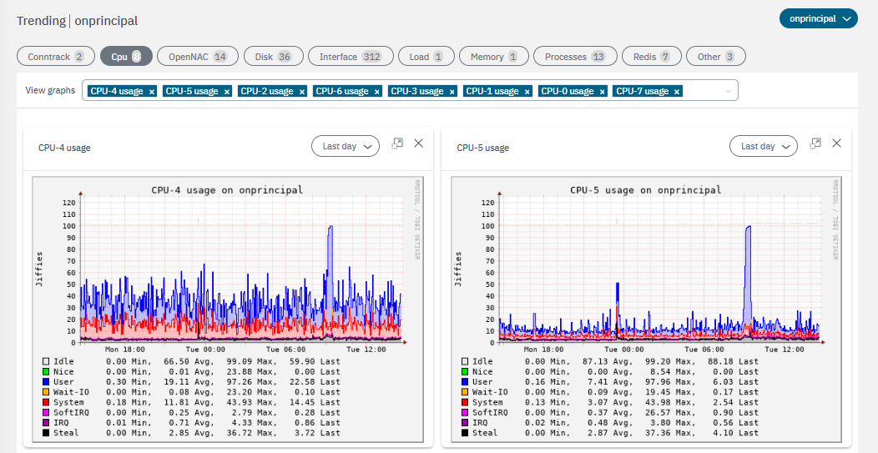Screen dimensions: 878x453
Task: Open the onprincipal host dropdown
Action: coord(818,18)
